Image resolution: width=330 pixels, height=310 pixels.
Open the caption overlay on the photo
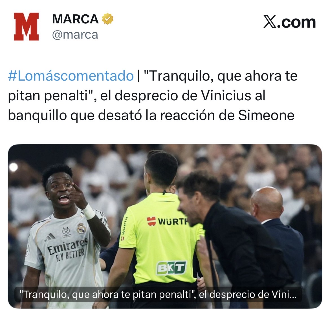[158, 294]
